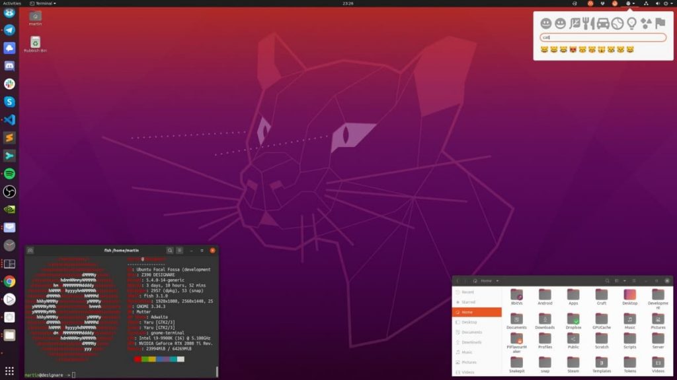Open the view options dropdown in Files toolbar
This screenshot has width=677, height=380.
[625, 280]
